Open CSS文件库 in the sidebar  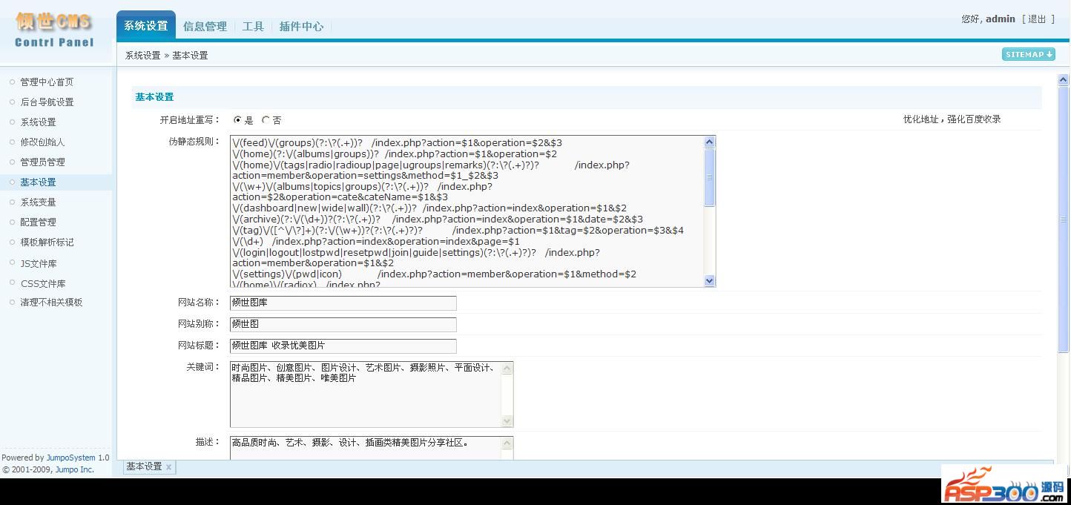click(43, 284)
